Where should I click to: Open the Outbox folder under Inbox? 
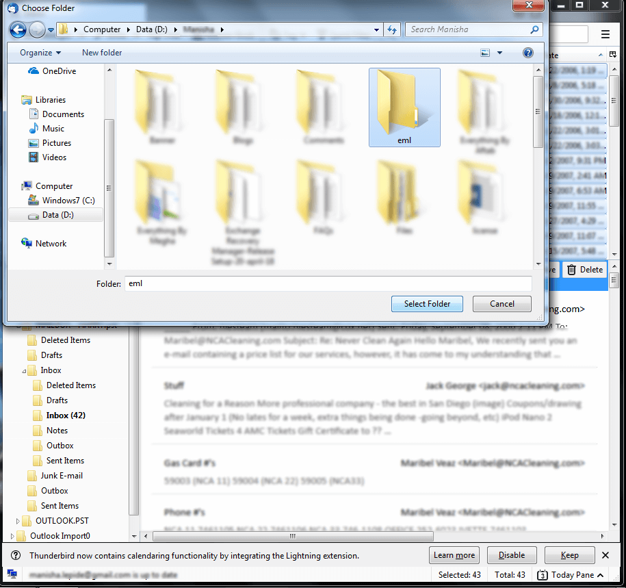[53, 446]
